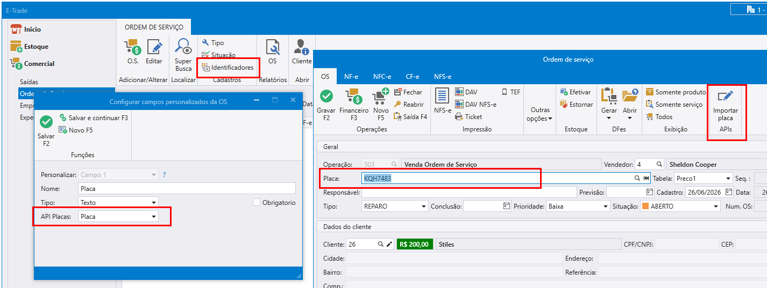Expand Outras opções menu
Screen dimensions: 767x288
point(540,114)
